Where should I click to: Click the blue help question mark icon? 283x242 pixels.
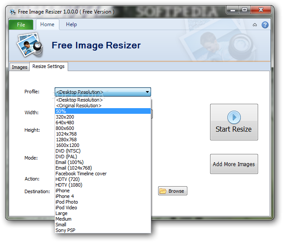(x=265, y=25)
